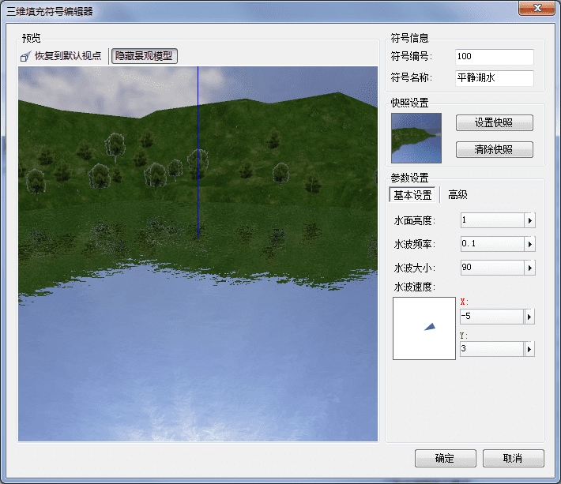The image size is (561, 484).
Task: Expand the 水波频率 arrow button
Action: pyautogui.click(x=530, y=244)
